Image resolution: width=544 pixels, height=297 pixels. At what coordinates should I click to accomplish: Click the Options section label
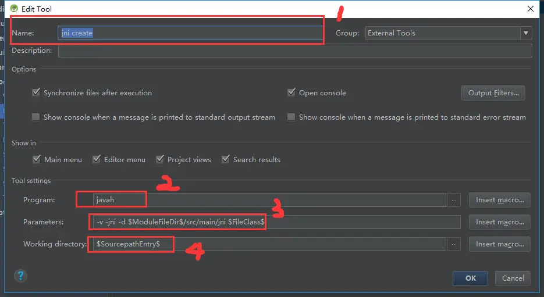point(24,69)
